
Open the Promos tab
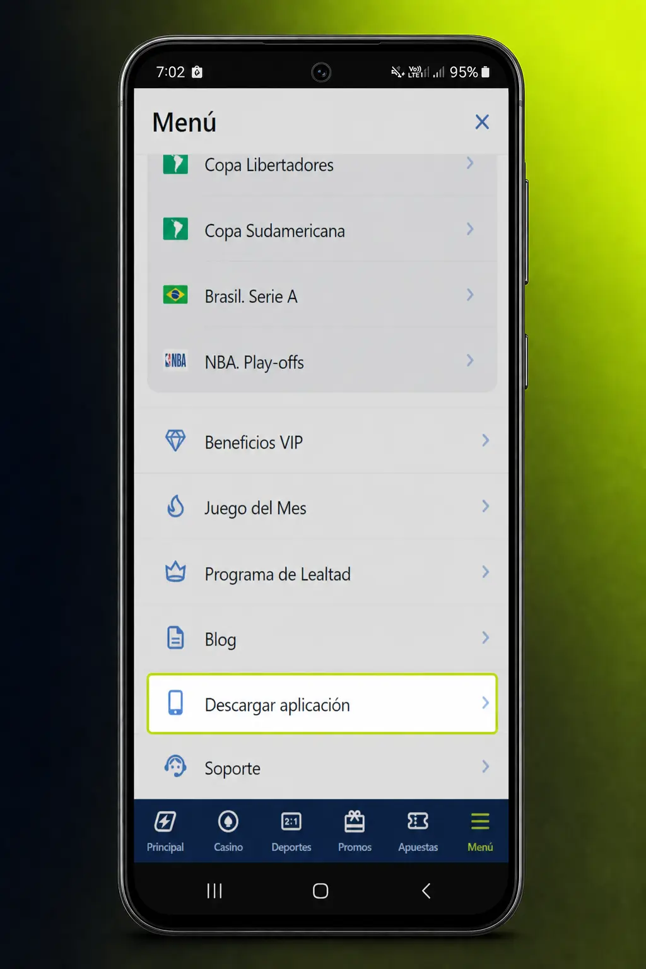[x=355, y=831]
